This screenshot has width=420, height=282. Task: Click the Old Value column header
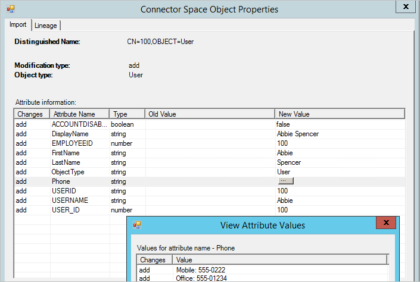click(210, 114)
